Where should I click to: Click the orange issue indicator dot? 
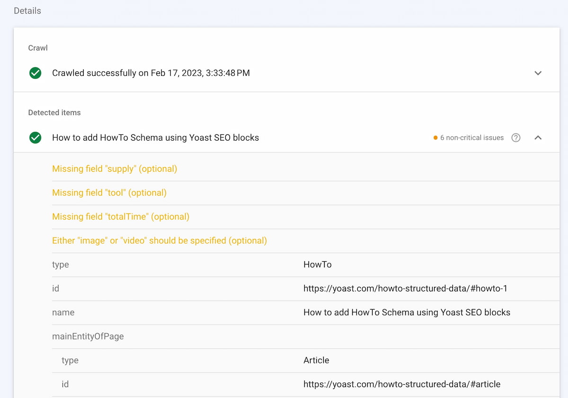point(435,138)
